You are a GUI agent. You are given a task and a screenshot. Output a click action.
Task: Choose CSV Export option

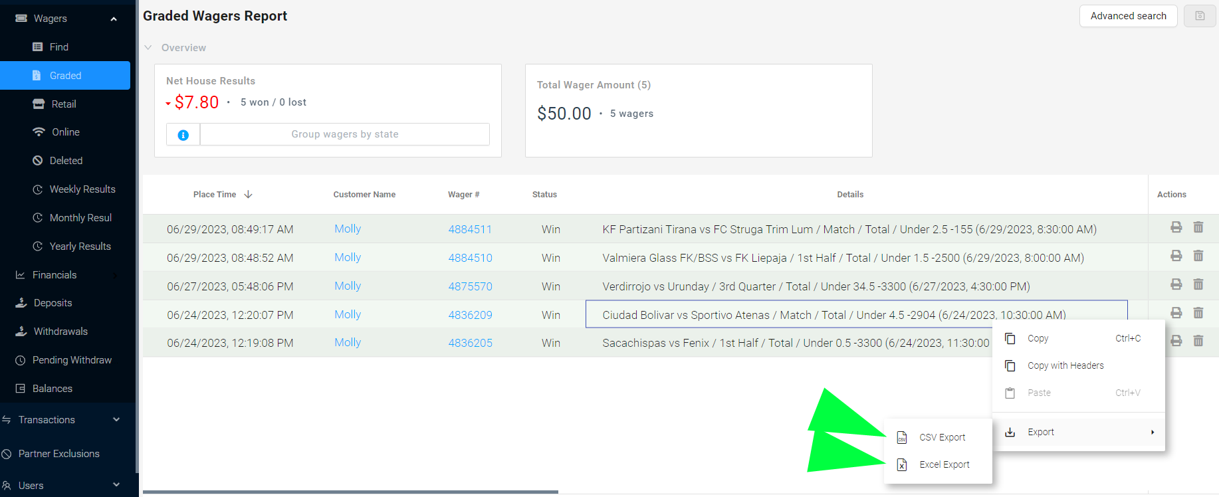(x=939, y=437)
